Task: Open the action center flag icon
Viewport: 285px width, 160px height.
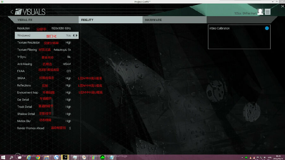Action: pos(258,158)
